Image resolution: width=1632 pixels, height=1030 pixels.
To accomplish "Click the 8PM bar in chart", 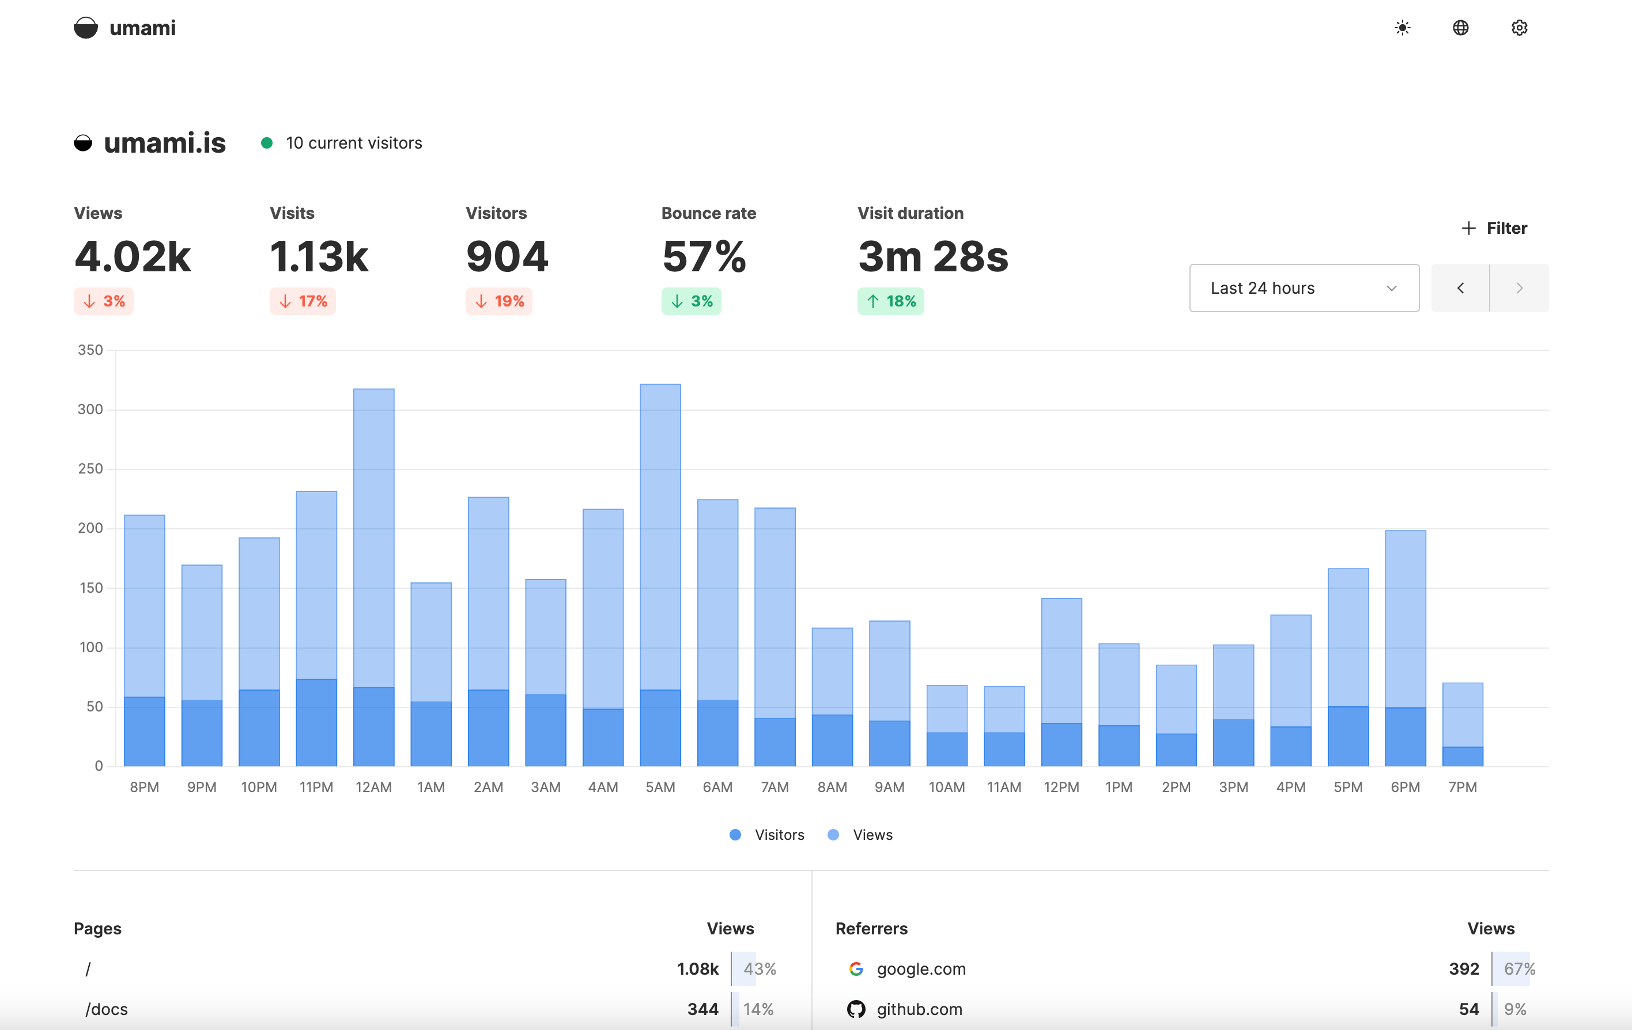I will coord(145,641).
